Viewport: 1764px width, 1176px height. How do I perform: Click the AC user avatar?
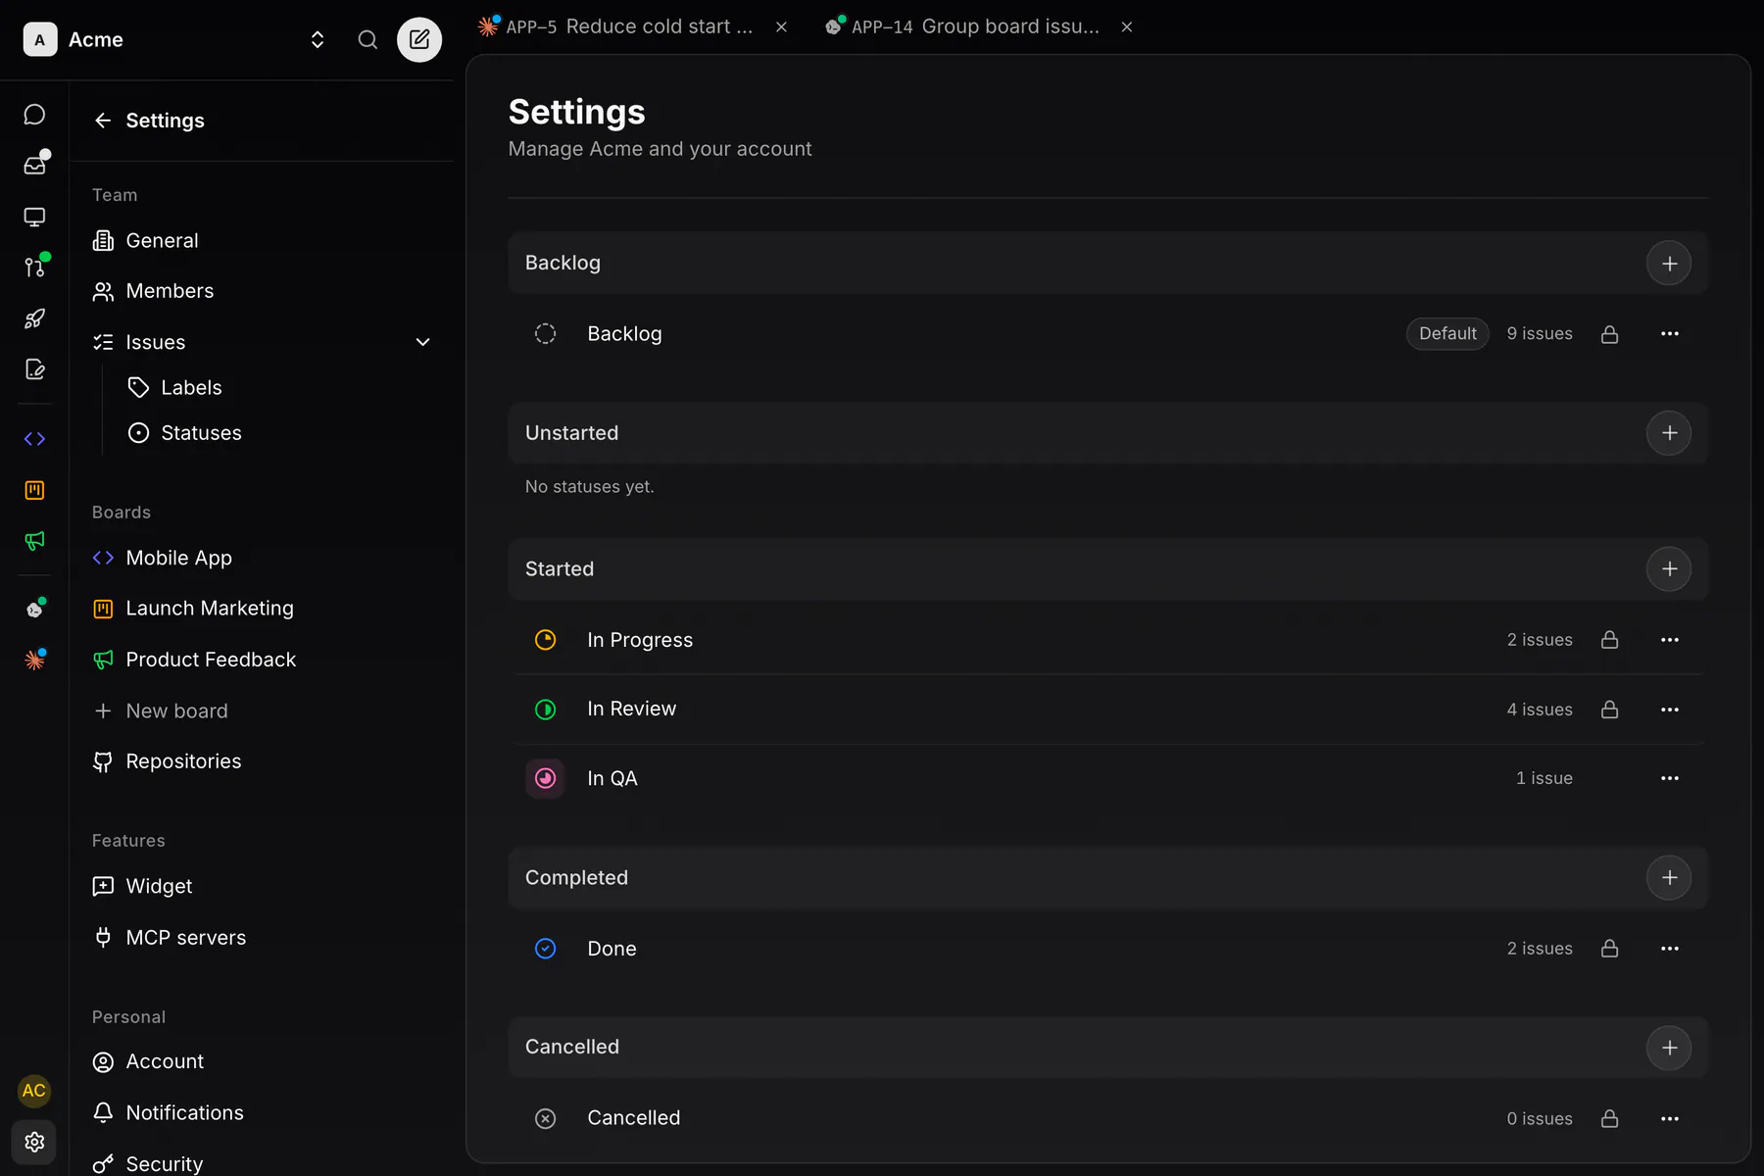34,1091
